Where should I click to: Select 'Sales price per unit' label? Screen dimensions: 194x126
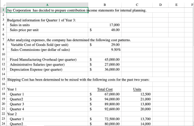tap(47, 30)
